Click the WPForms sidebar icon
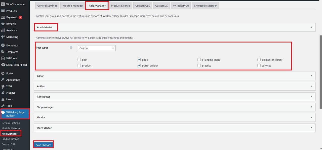The image size is (322, 150). tap(3, 58)
